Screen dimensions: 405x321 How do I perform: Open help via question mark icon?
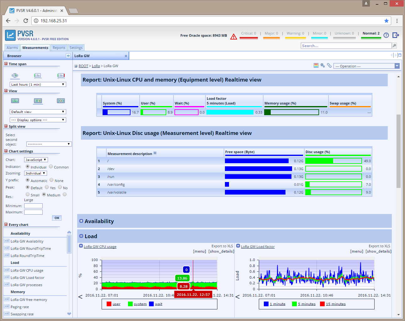[386, 35]
